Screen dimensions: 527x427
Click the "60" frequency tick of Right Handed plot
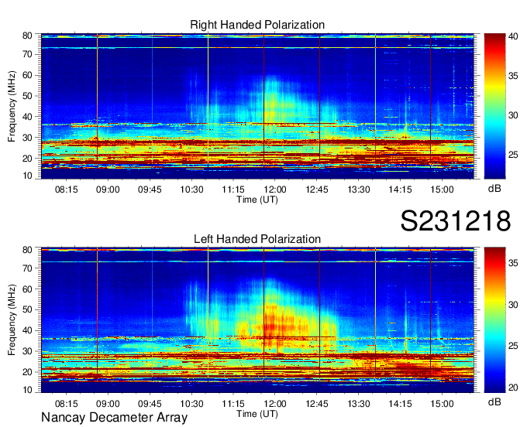coord(28,75)
